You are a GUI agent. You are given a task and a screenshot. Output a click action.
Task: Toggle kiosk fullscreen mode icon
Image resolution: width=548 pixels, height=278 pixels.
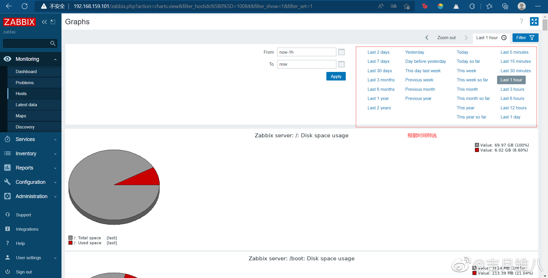pos(534,21)
